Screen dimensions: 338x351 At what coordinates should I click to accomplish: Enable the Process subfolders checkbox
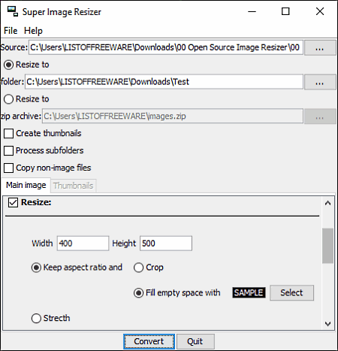pos(8,151)
